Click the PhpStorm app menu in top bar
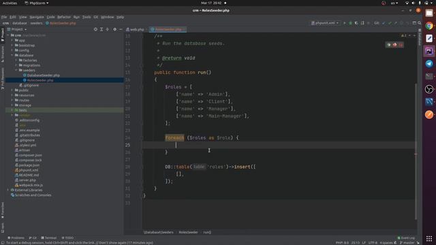This screenshot has width=436, height=245. [x=37, y=3]
